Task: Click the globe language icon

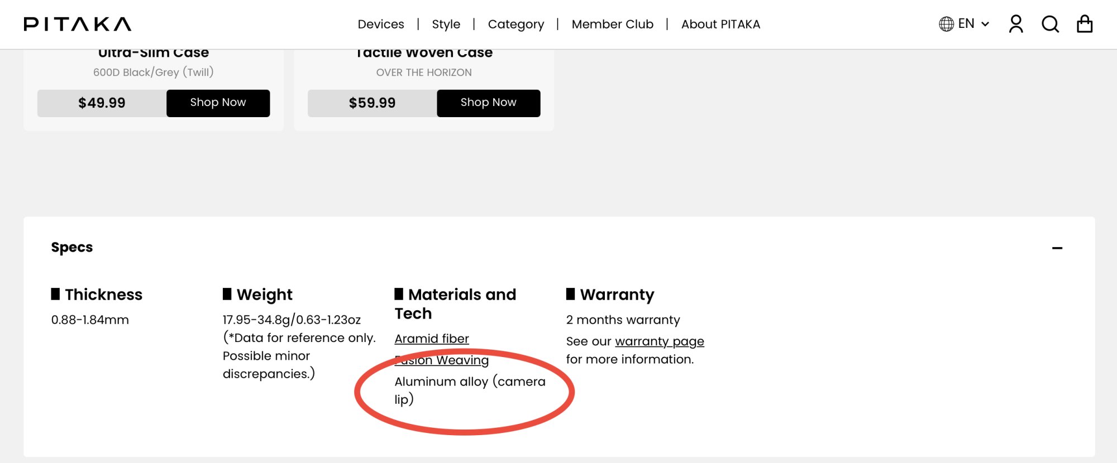Action: click(946, 24)
